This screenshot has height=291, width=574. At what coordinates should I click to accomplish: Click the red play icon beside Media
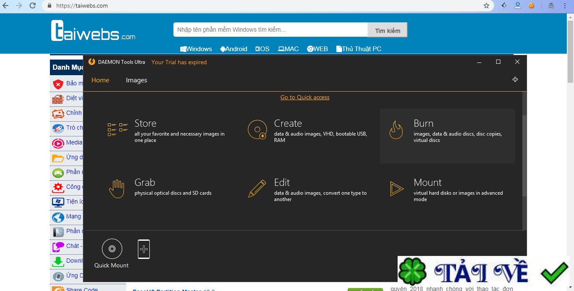tap(58, 142)
